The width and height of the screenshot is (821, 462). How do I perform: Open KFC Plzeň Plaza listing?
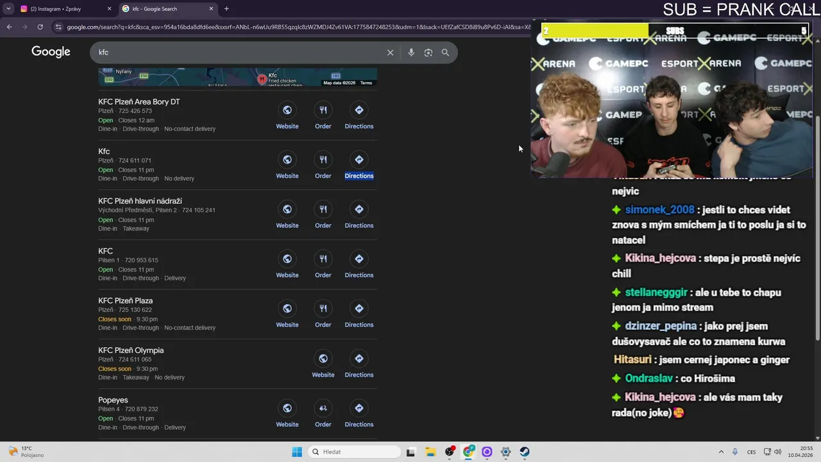coord(125,300)
